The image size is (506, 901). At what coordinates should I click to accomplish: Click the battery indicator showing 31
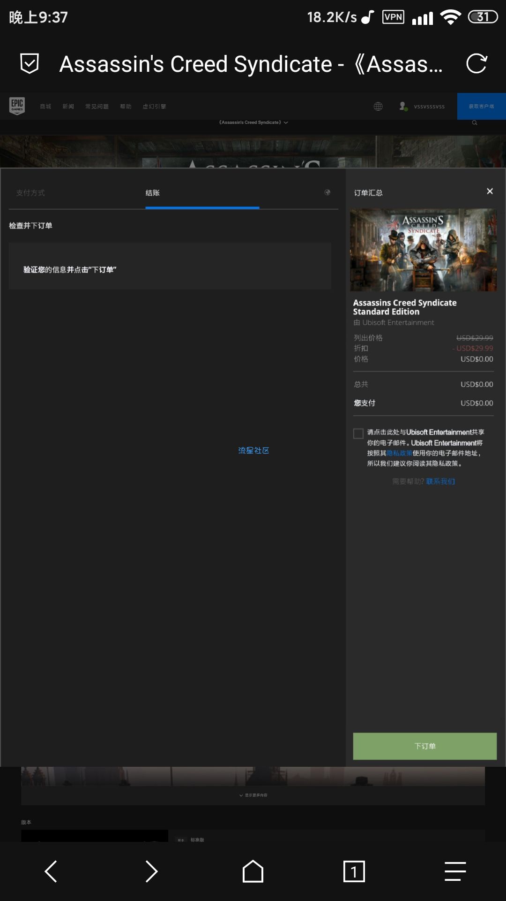click(483, 17)
